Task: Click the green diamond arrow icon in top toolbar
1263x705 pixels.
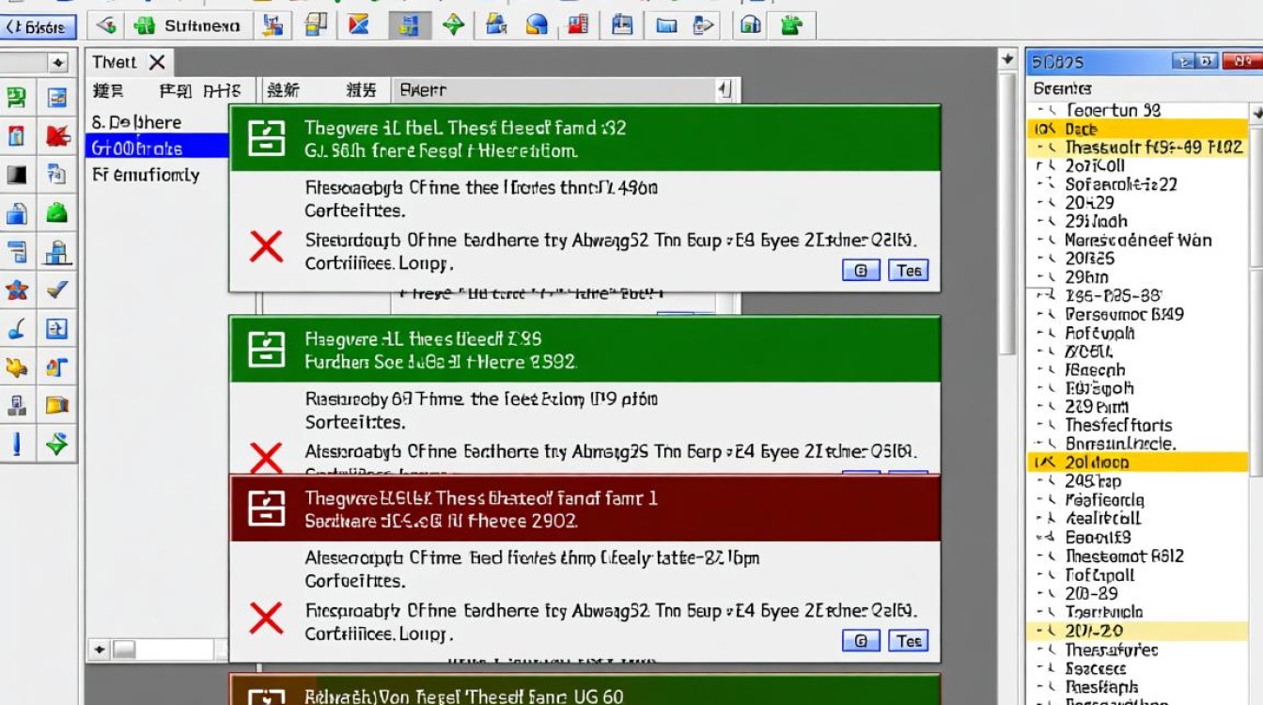Action: point(453,25)
